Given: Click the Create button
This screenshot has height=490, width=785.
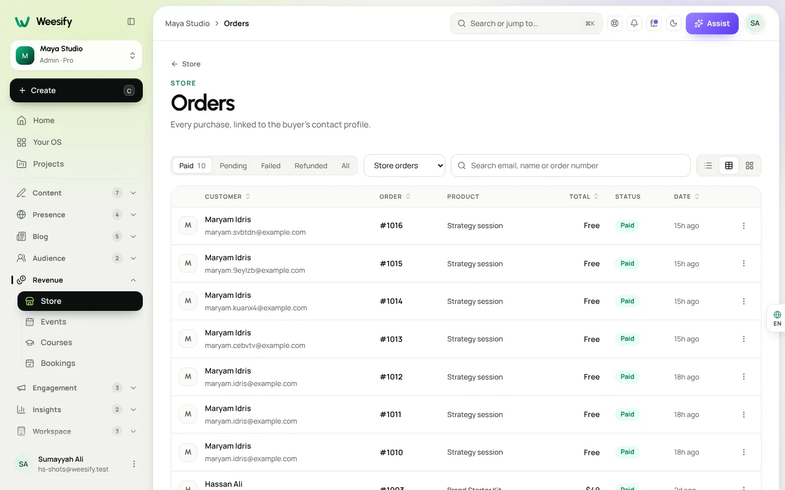Looking at the screenshot, I should (x=76, y=90).
